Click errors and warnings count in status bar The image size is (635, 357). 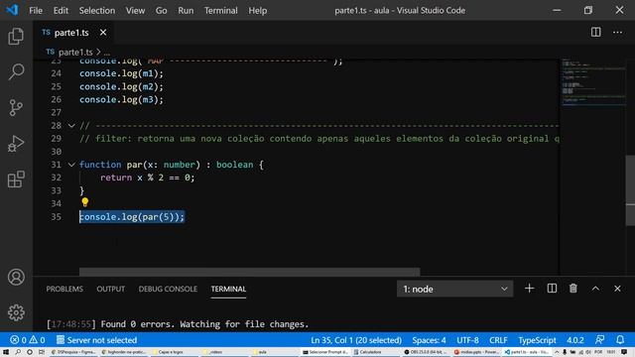click(27, 340)
